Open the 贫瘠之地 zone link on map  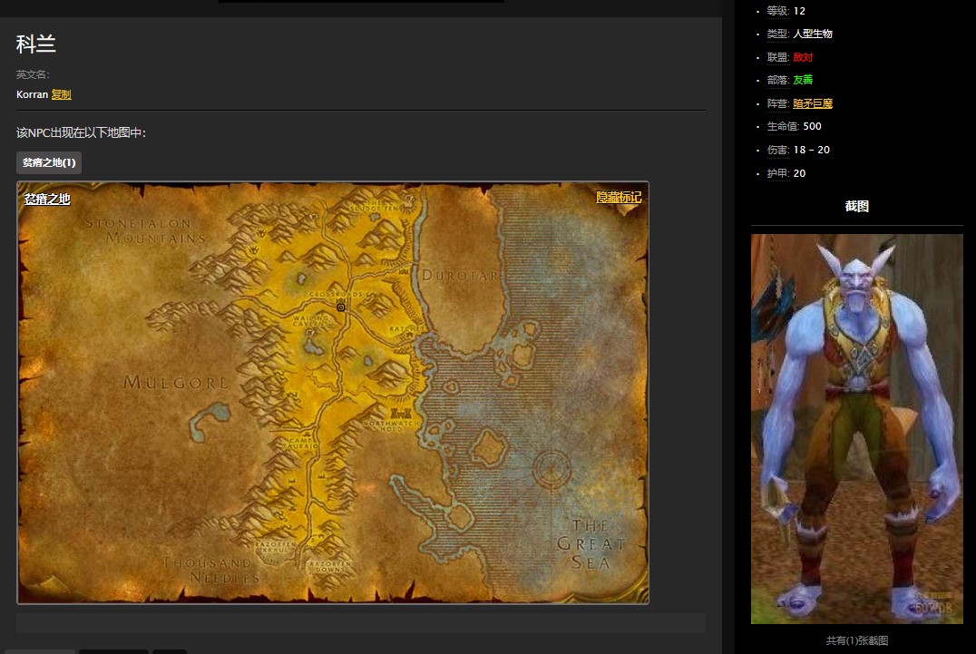[x=47, y=200]
